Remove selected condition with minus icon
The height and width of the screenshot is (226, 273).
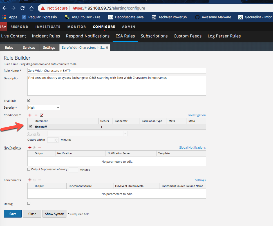[36, 115]
